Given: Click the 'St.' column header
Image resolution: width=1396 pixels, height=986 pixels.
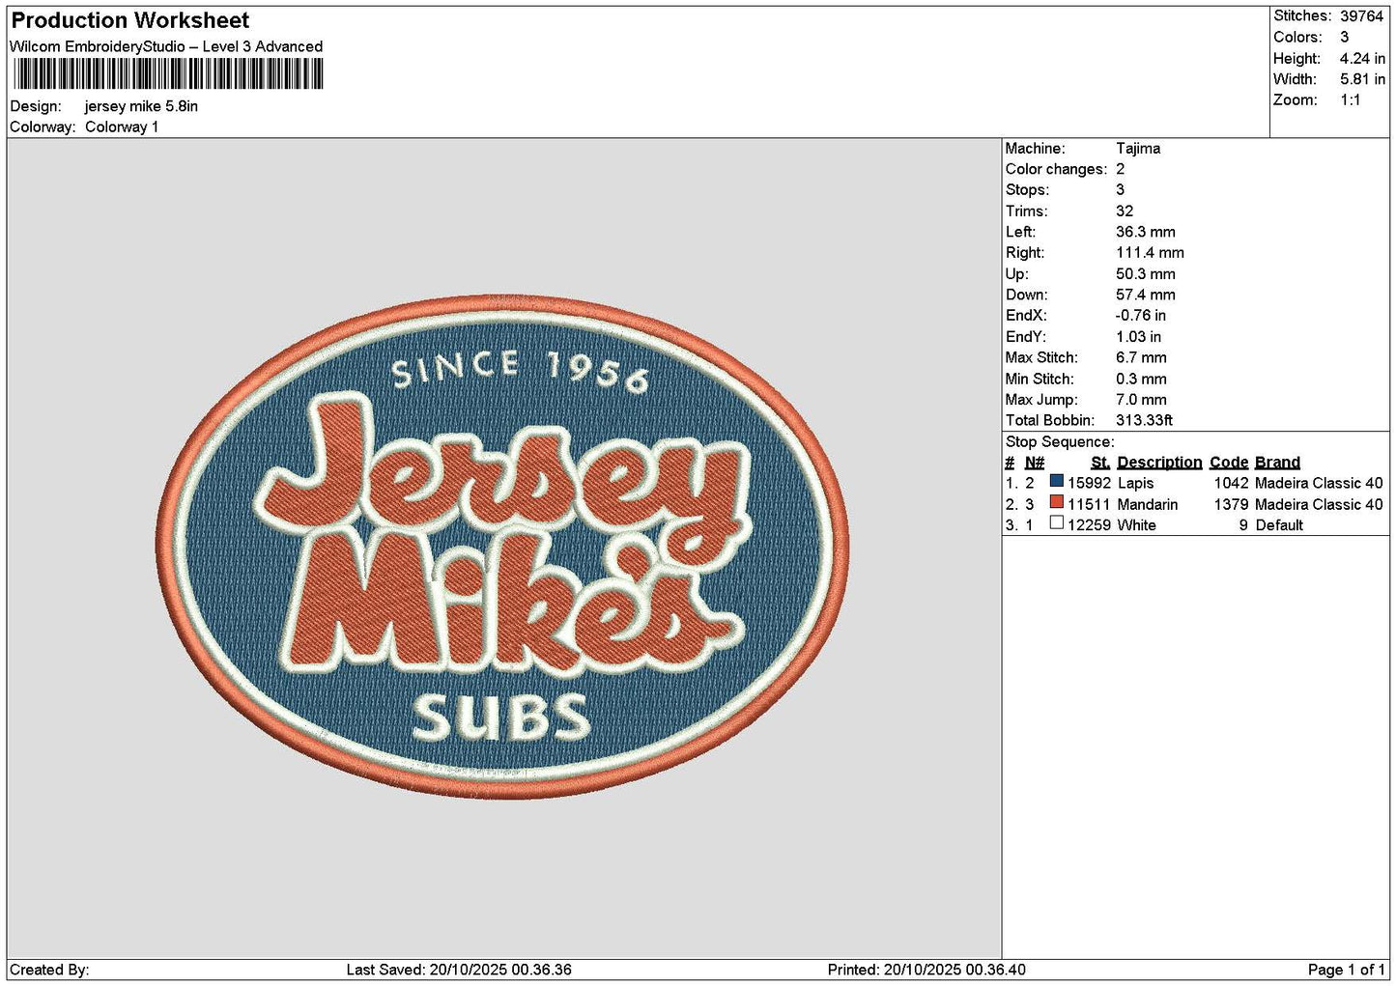Looking at the screenshot, I should (1100, 463).
